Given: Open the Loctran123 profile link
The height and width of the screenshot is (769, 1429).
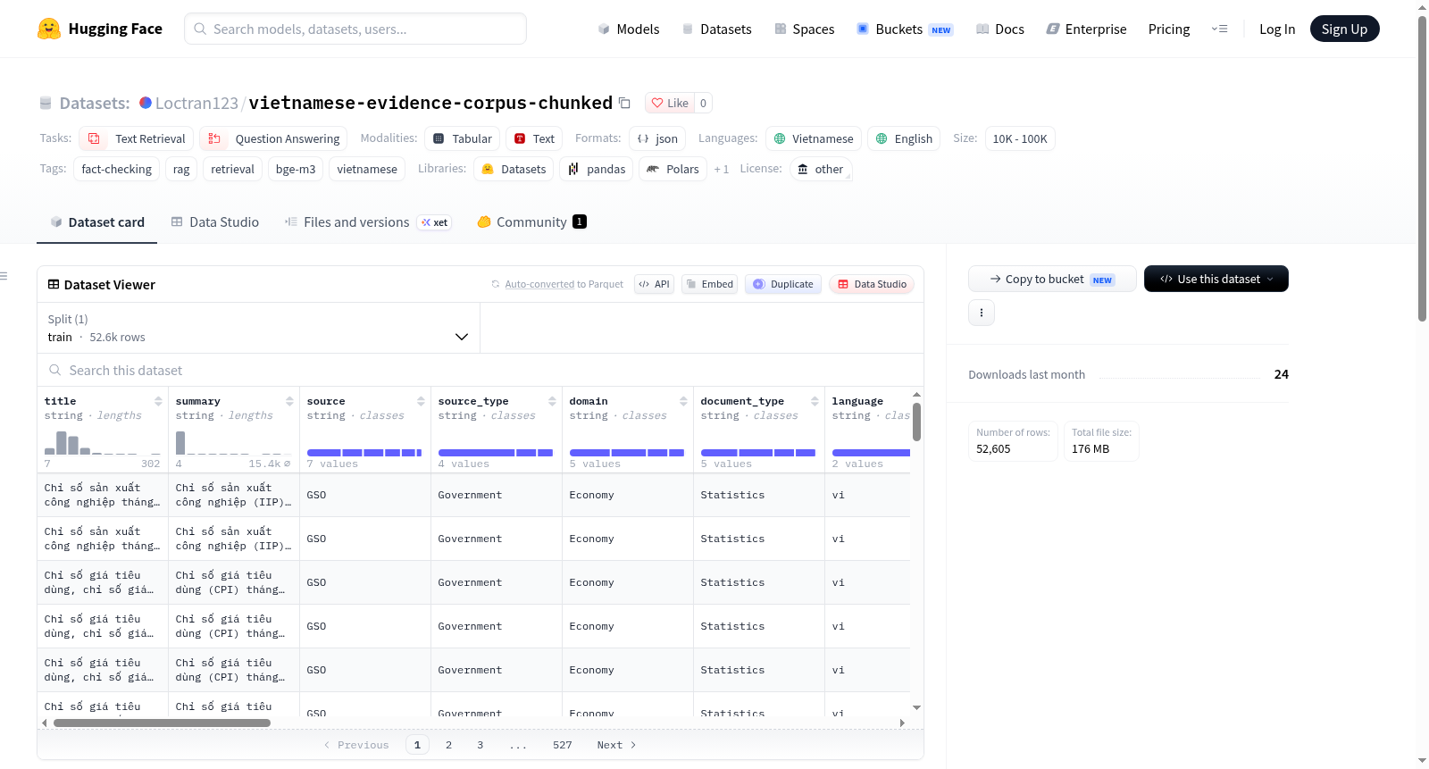Looking at the screenshot, I should coord(196,103).
